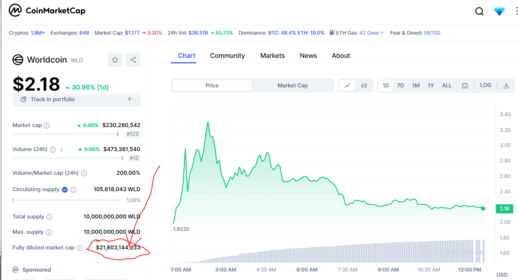The image size is (518, 280).
Task: Click the blue diamond rewards icon
Action: (x=499, y=11)
